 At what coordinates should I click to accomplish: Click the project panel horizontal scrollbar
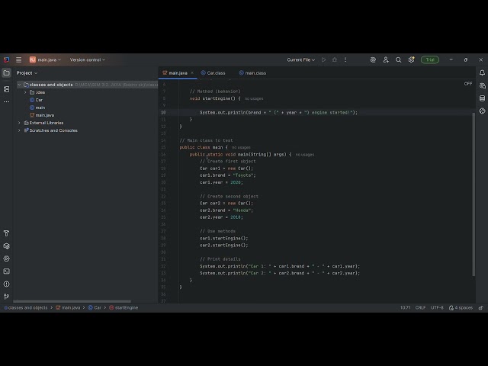(x=72, y=301)
